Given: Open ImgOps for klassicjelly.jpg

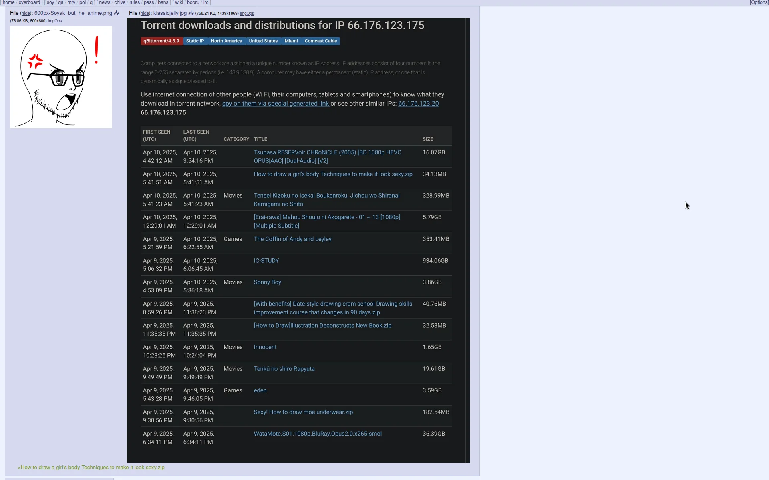Looking at the screenshot, I should click(247, 14).
